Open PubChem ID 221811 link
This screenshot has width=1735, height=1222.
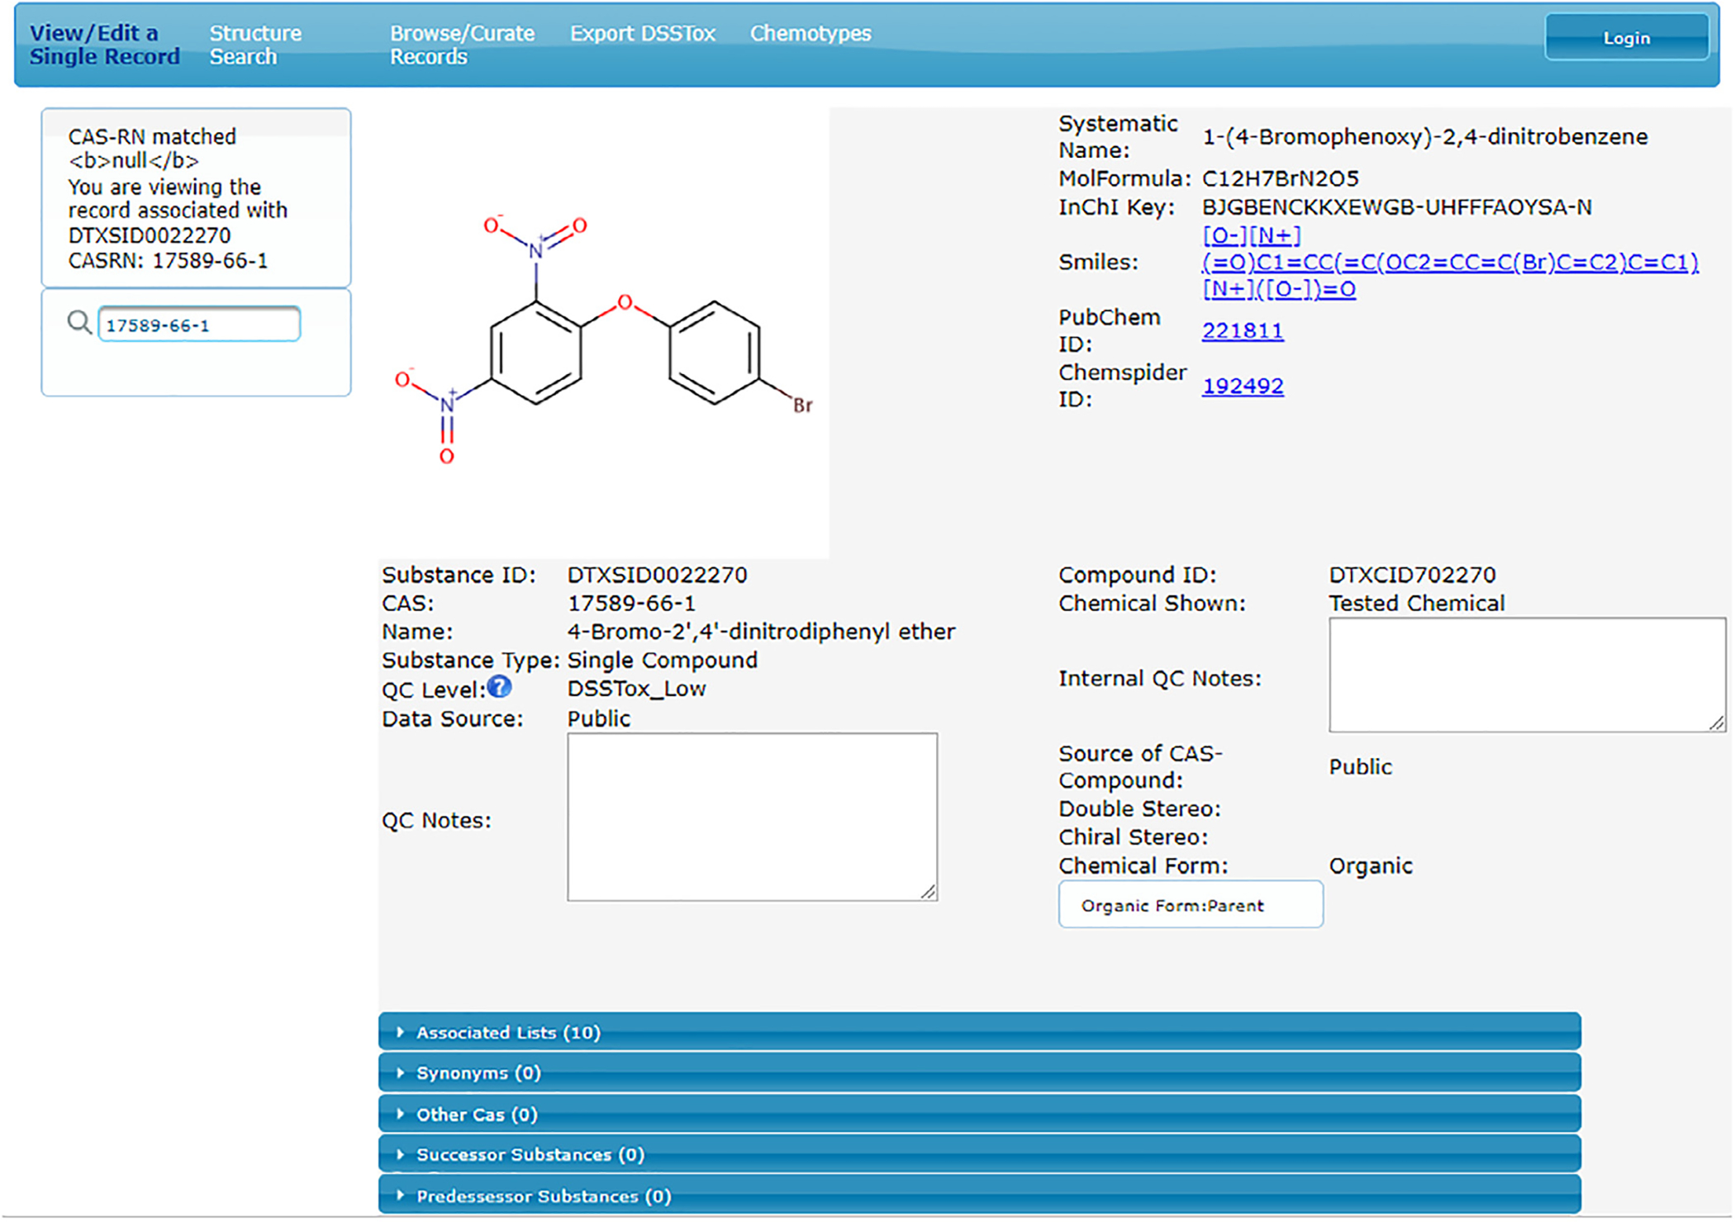1243,330
